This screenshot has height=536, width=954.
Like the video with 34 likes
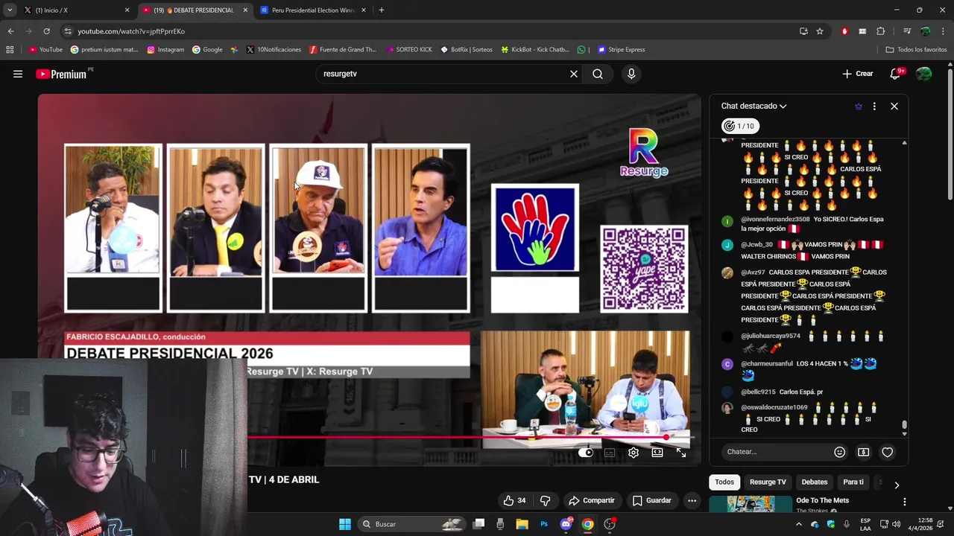pos(514,501)
